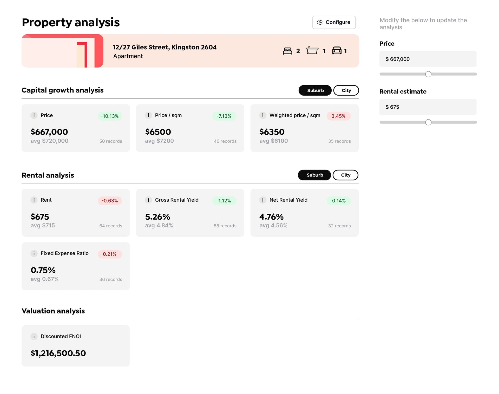Click the Rental estimate slider handle

coord(428,122)
